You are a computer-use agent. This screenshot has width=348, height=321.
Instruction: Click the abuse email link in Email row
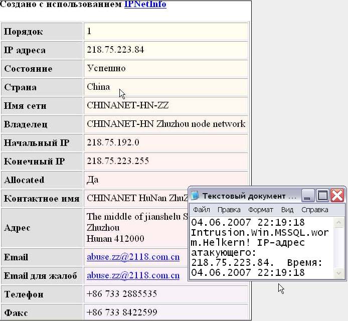(x=133, y=257)
